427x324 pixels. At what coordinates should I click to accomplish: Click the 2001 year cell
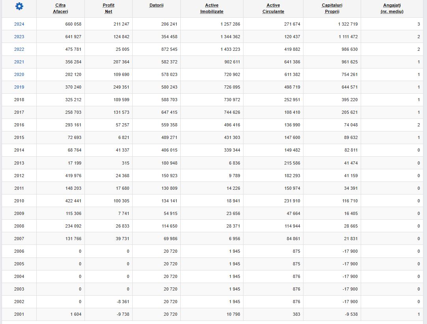19,314
